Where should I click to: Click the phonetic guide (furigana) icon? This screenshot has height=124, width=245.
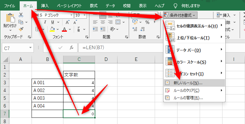click(79, 29)
